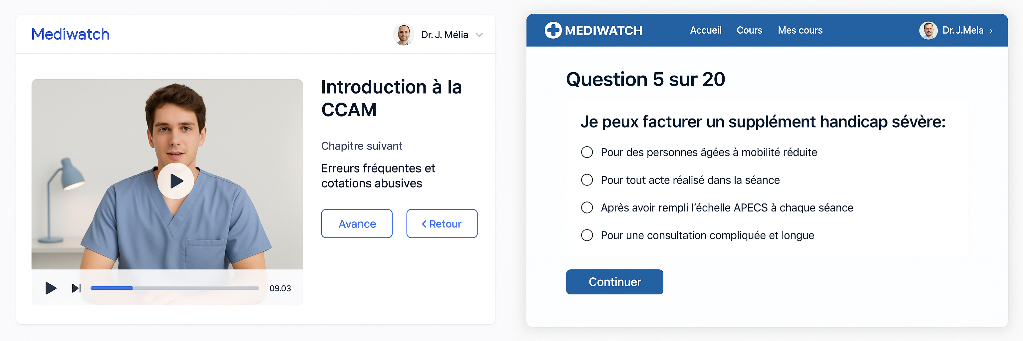The image size is (1023, 341).
Task: Click the Mediwatch cross logo icon
Action: pos(553,30)
